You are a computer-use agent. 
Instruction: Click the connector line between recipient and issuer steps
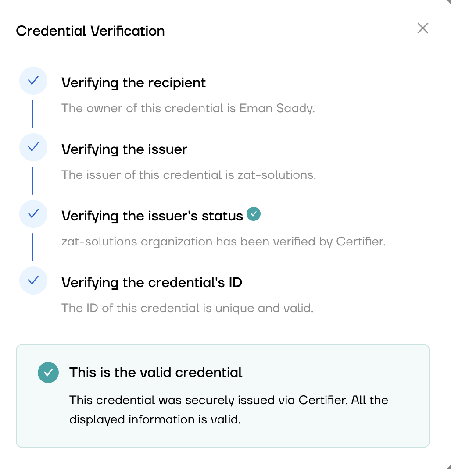point(33,114)
